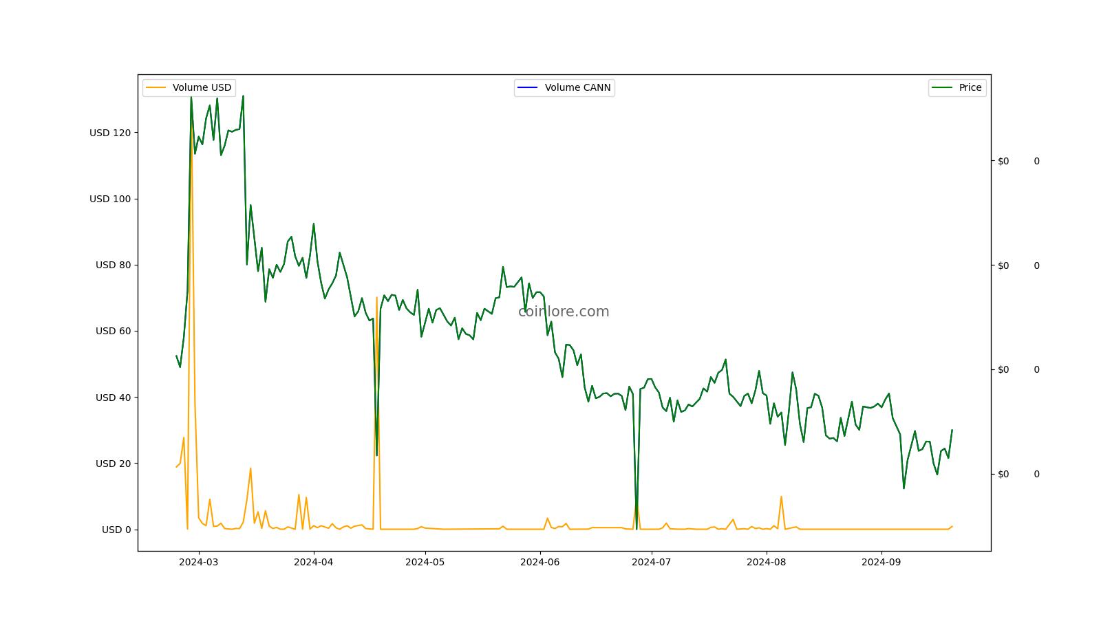Viewport: 1101px width, 619px height.
Task: Click the blue Volume CANN legend line
Action: click(x=528, y=87)
